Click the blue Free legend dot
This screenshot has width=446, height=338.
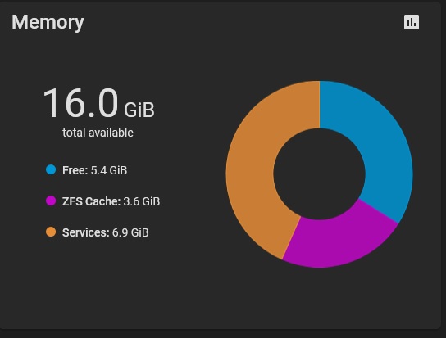pyautogui.click(x=51, y=169)
